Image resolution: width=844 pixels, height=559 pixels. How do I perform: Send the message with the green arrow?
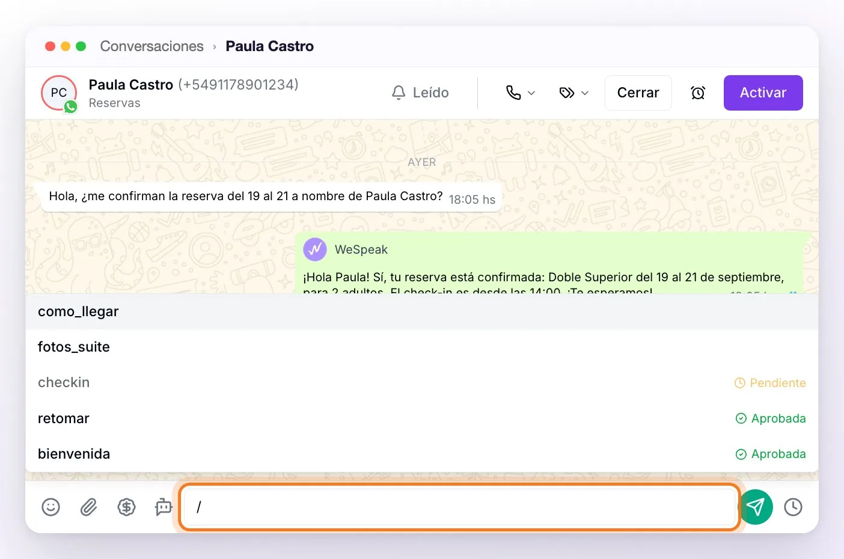pyautogui.click(x=756, y=507)
